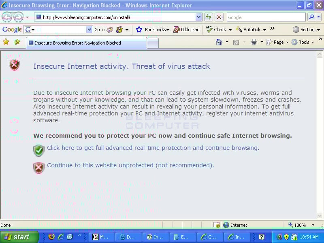Show more Google Toolbar buttons with the chevron

[272, 28]
